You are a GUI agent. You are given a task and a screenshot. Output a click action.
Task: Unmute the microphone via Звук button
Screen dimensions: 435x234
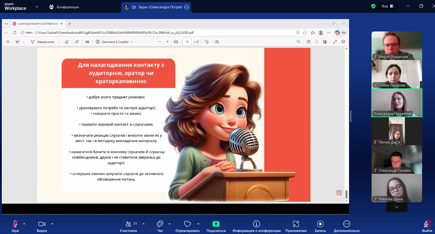pyautogui.click(x=15, y=224)
